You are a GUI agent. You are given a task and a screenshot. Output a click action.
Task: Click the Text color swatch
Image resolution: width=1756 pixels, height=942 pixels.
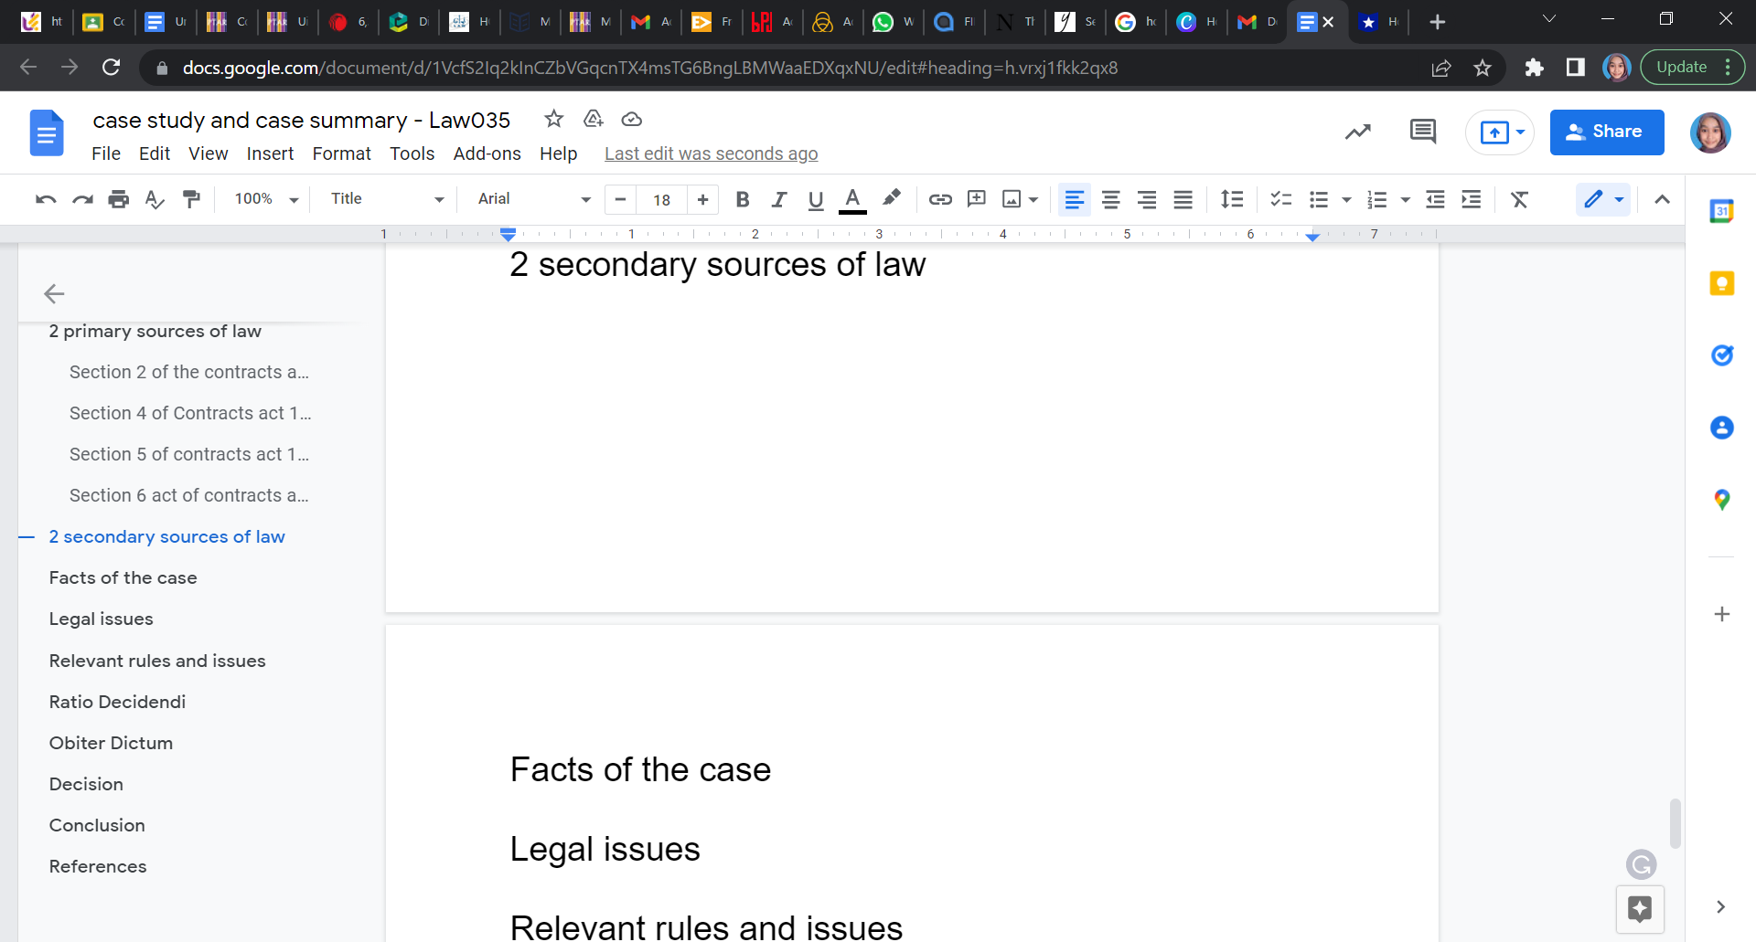click(x=852, y=199)
